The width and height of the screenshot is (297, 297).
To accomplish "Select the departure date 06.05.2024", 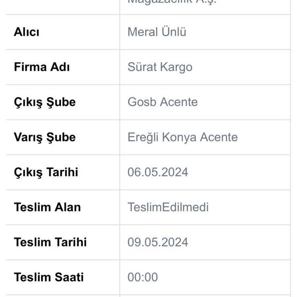I will 158,172.
